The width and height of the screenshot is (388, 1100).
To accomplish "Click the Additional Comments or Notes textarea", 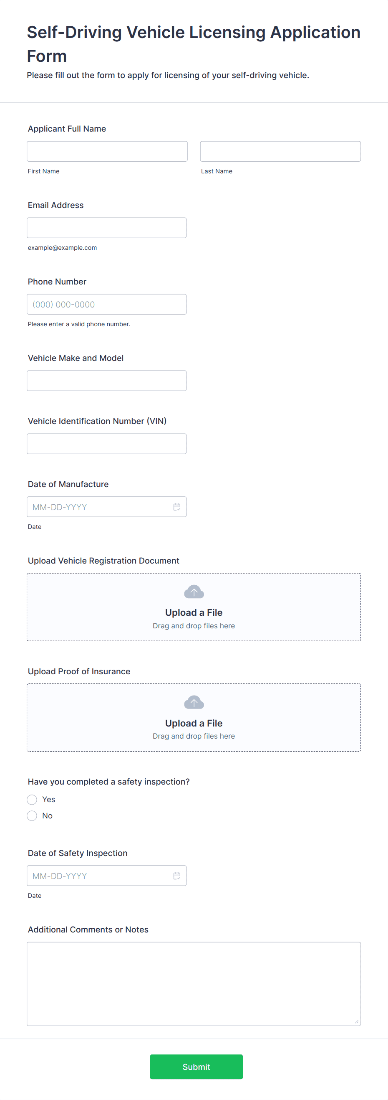I will [194, 983].
